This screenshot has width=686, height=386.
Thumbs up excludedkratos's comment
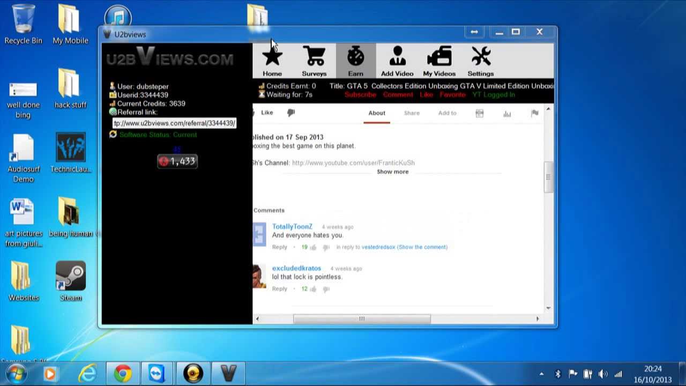313,289
